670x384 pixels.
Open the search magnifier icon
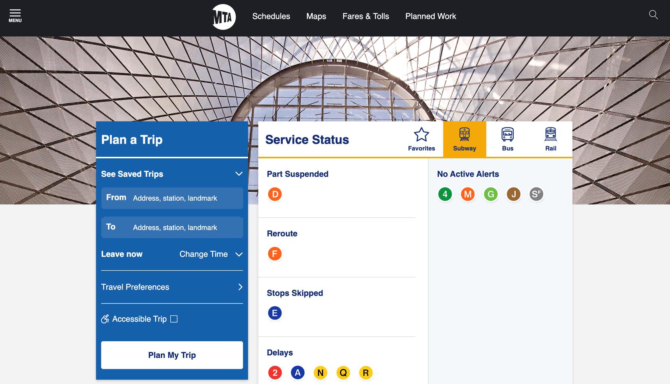(x=653, y=15)
